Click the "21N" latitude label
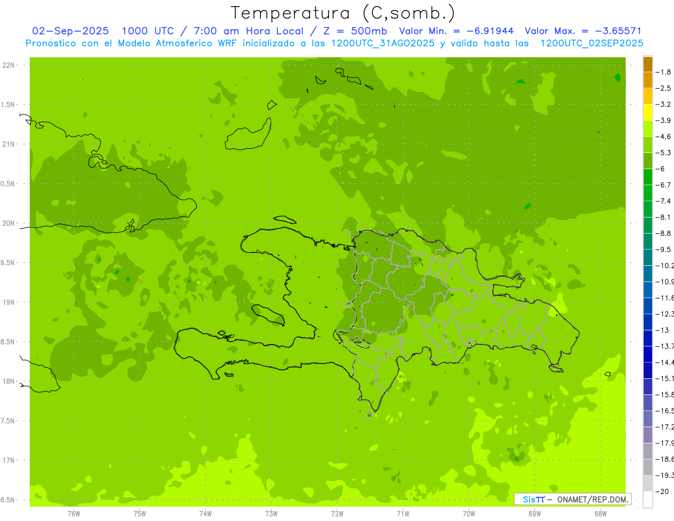 pos(8,144)
